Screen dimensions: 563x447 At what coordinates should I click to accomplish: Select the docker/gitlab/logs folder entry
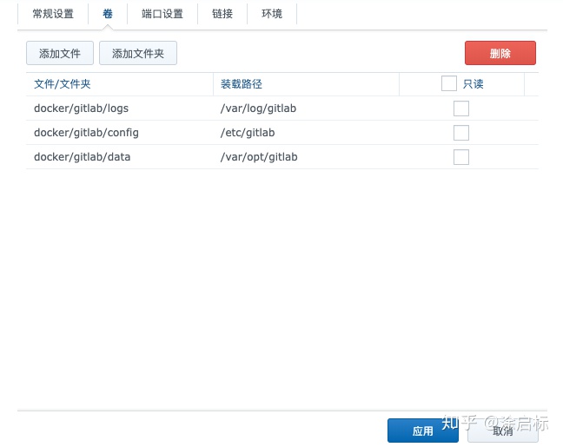click(x=81, y=108)
